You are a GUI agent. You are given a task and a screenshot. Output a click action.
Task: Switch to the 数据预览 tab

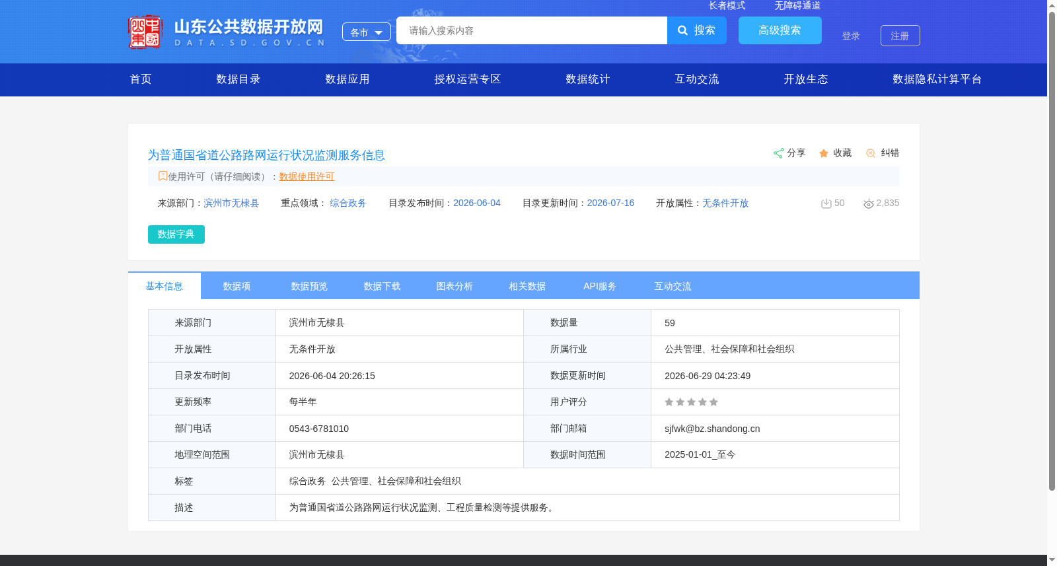pyautogui.click(x=310, y=286)
